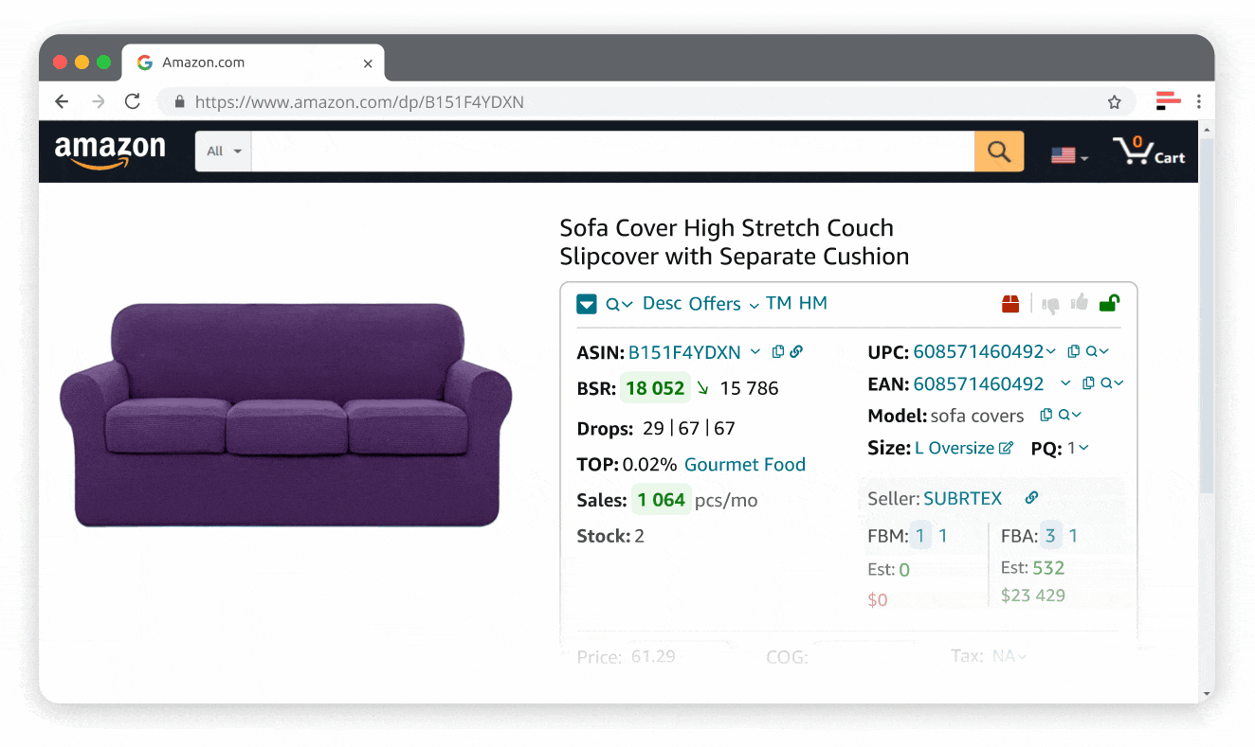The image size is (1255, 747).
Task: Edit the Size field using the edit icon
Action: (1005, 448)
